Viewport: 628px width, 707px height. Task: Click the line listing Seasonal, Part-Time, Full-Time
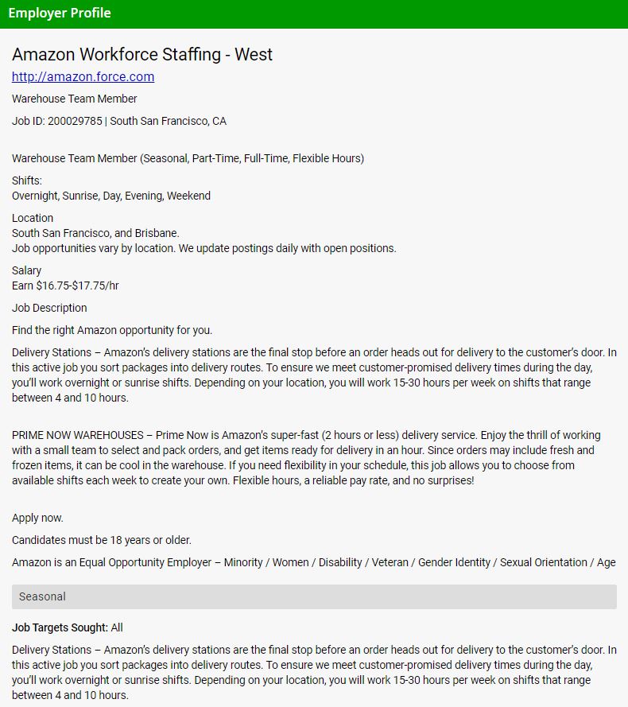pos(188,158)
